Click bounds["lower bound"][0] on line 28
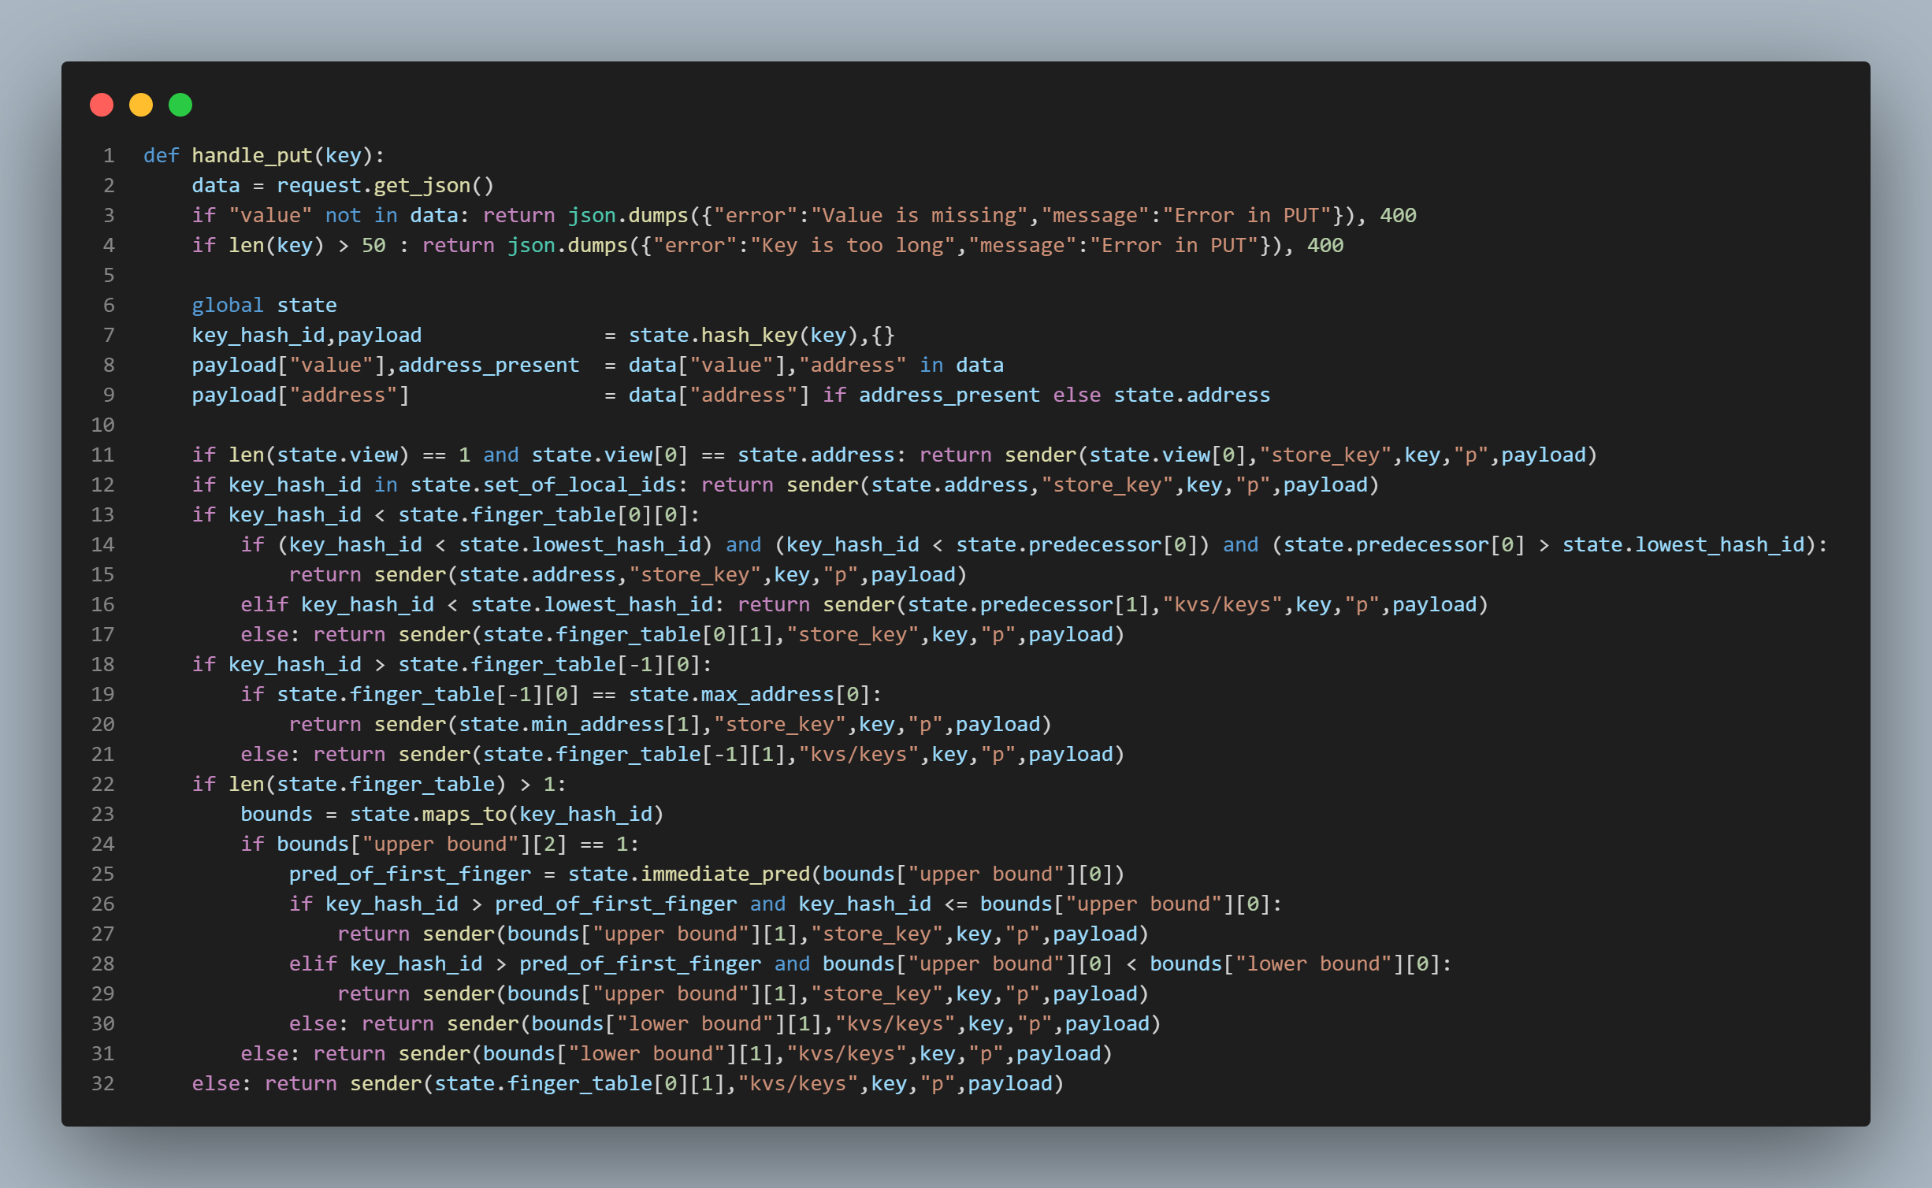Viewport: 1932px width, 1188px height. tap(1295, 963)
